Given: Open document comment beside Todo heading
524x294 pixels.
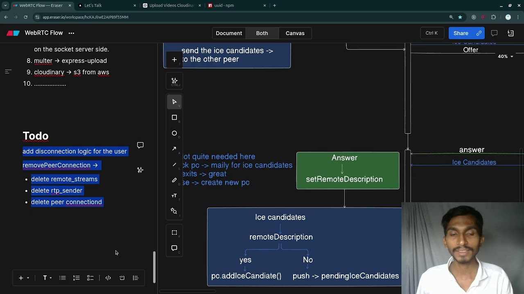Looking at the screenshot, I should click(140, 145).
